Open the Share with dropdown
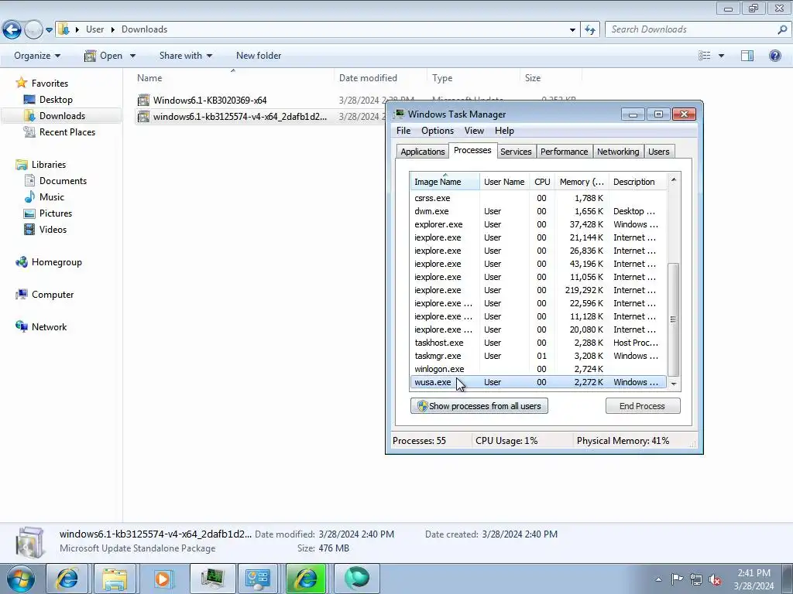This screenshot has height=594, width=793. (186, 56)
